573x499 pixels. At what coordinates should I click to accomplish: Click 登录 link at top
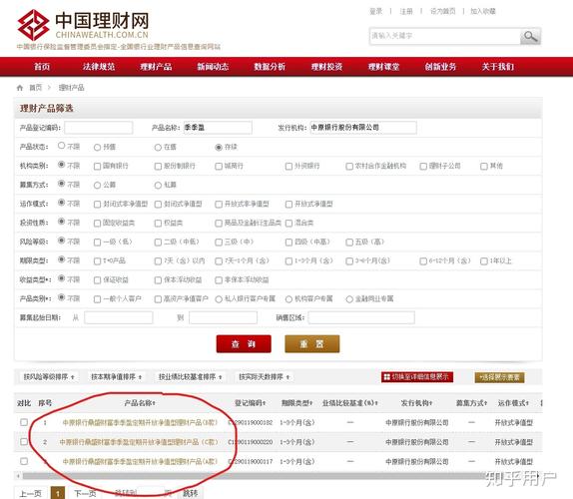click(376, 11)
